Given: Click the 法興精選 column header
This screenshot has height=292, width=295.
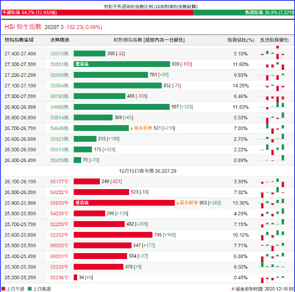Looking at the screenshot, I should tap(59, 40).
